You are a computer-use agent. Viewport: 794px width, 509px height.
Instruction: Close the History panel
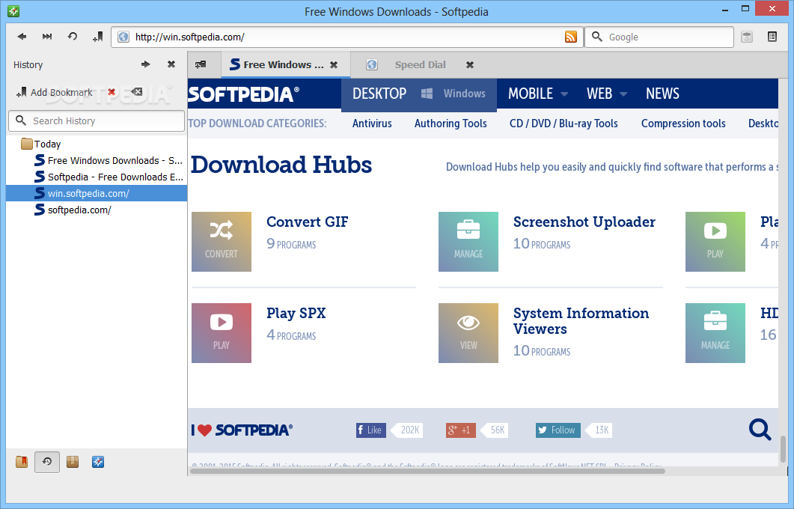[171, 64]
